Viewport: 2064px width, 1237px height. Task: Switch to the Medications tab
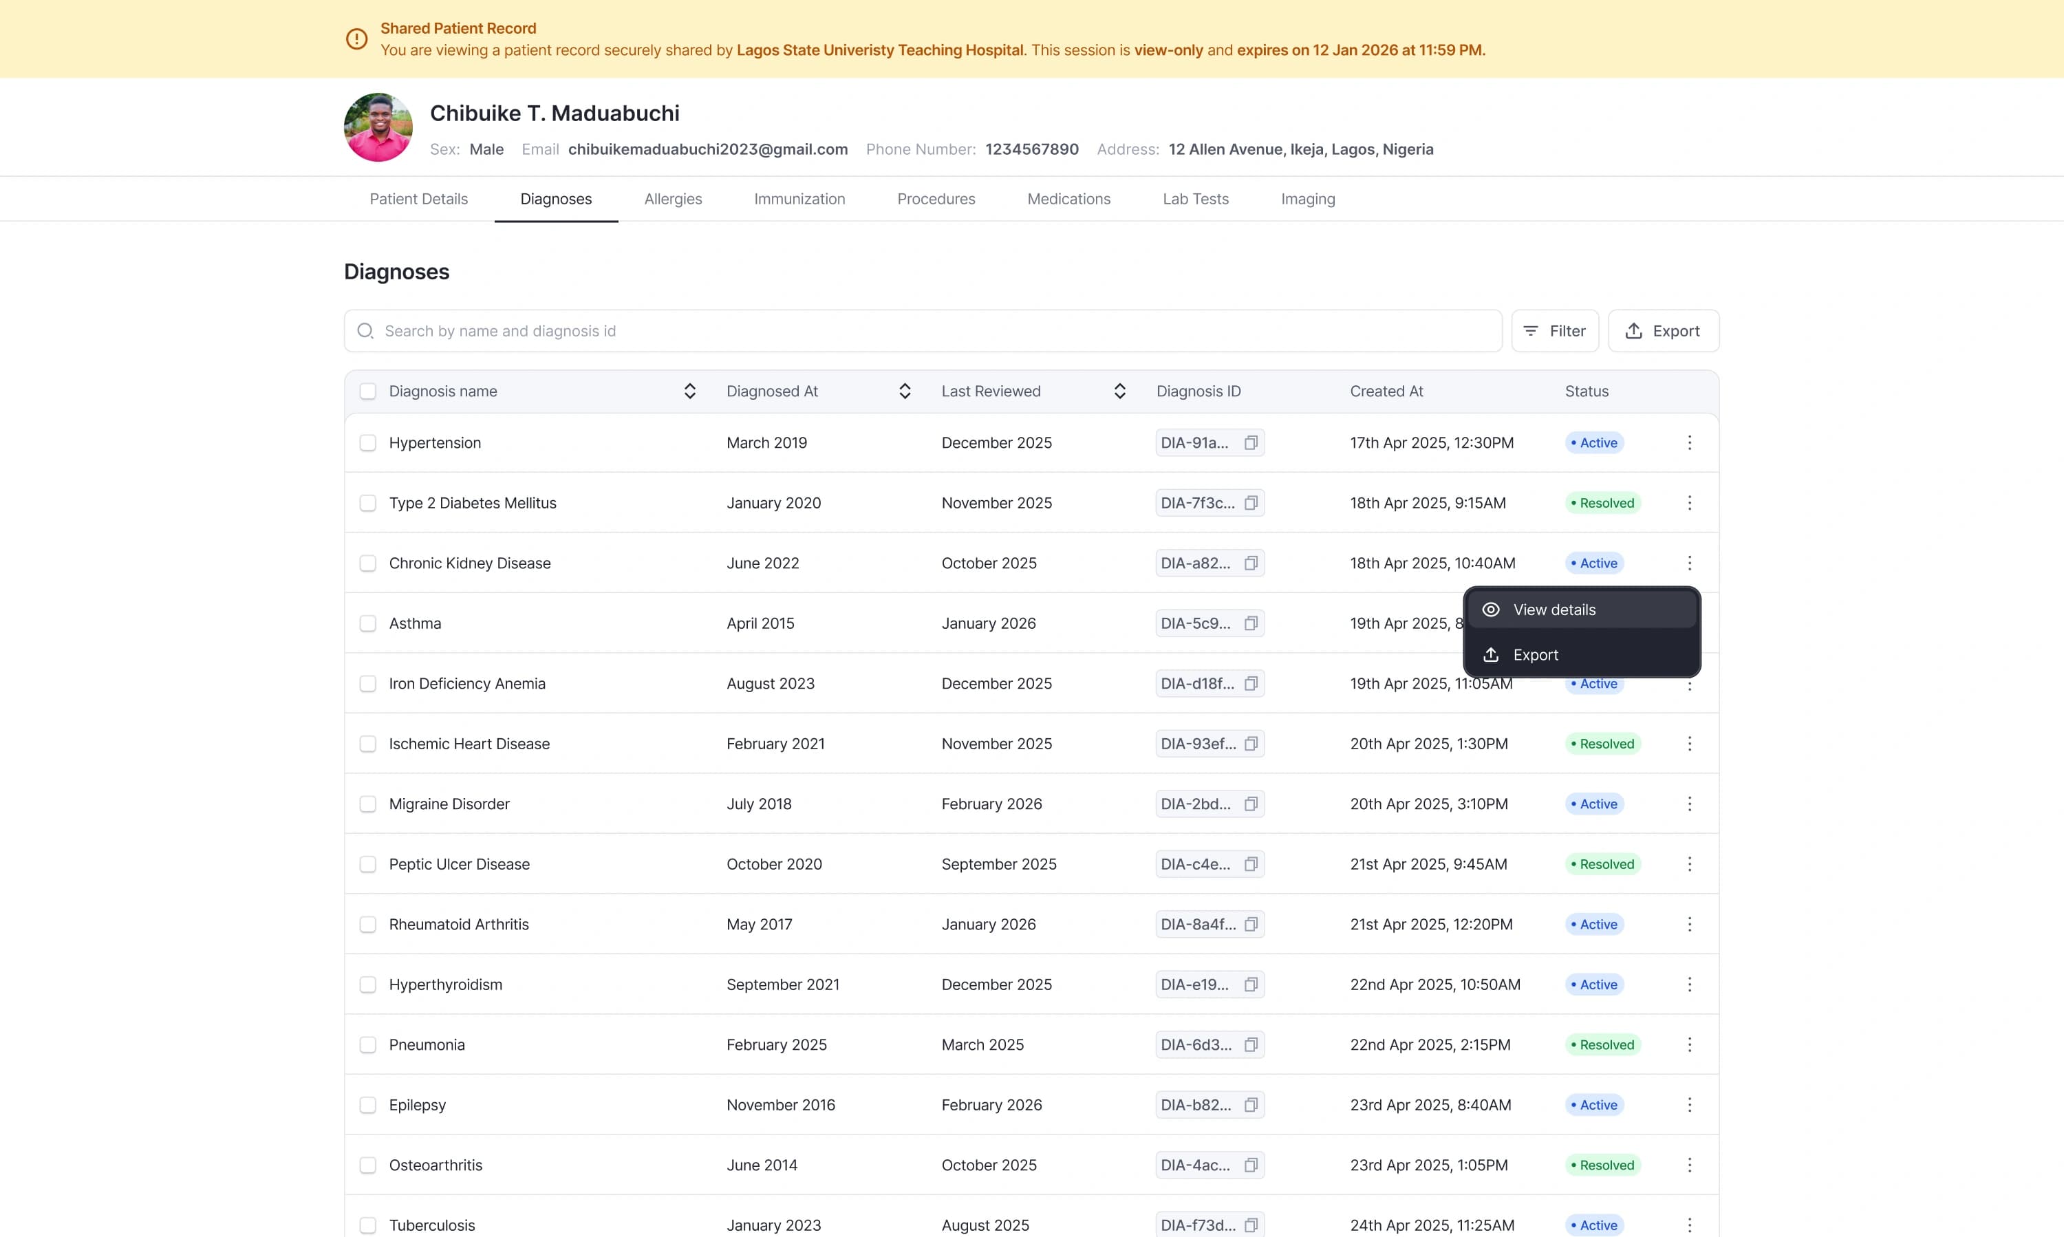coord(1068,200)
